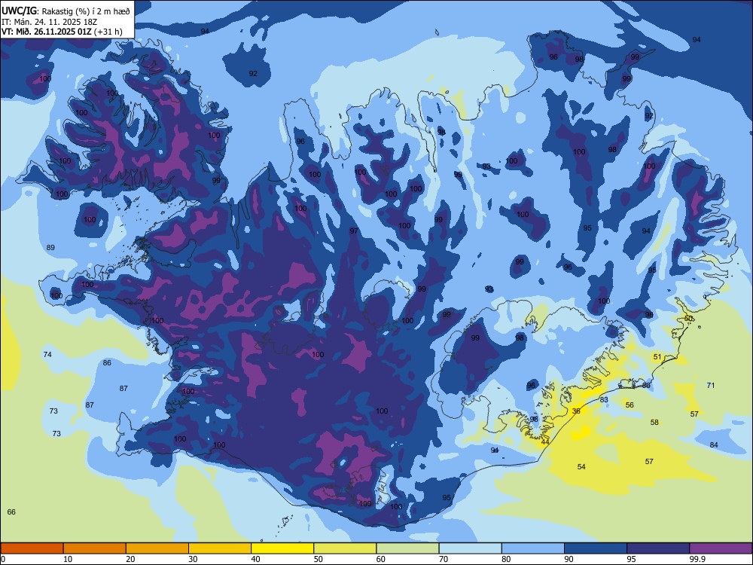This screenshot has width=753, height=565.
Task: Click the humidity value '74' on the map
Action: (47, 355)
